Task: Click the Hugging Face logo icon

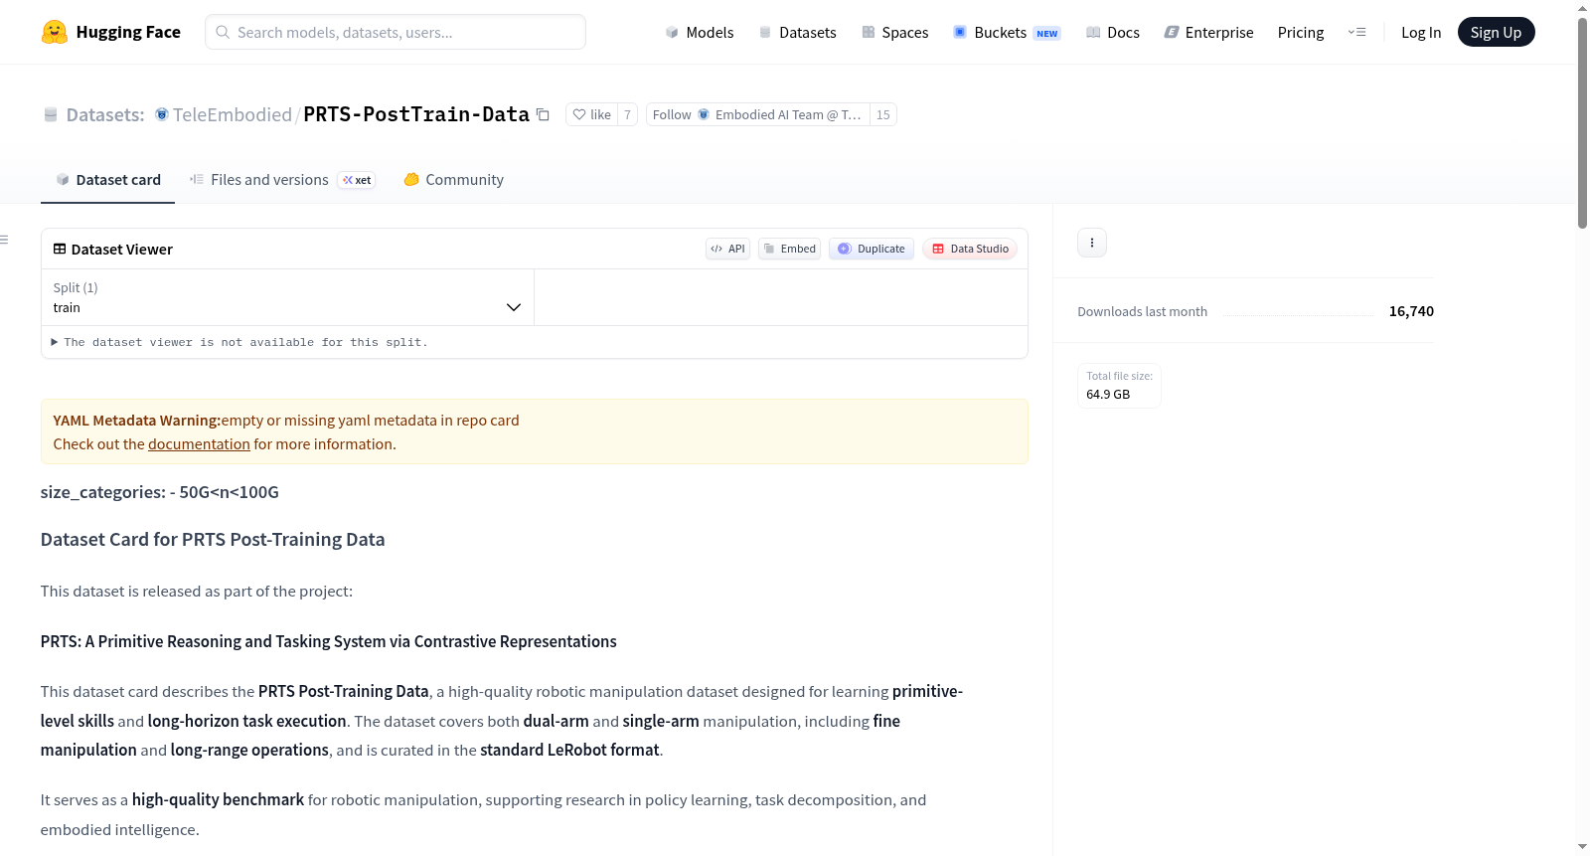Action: click(x=54, y=32)
